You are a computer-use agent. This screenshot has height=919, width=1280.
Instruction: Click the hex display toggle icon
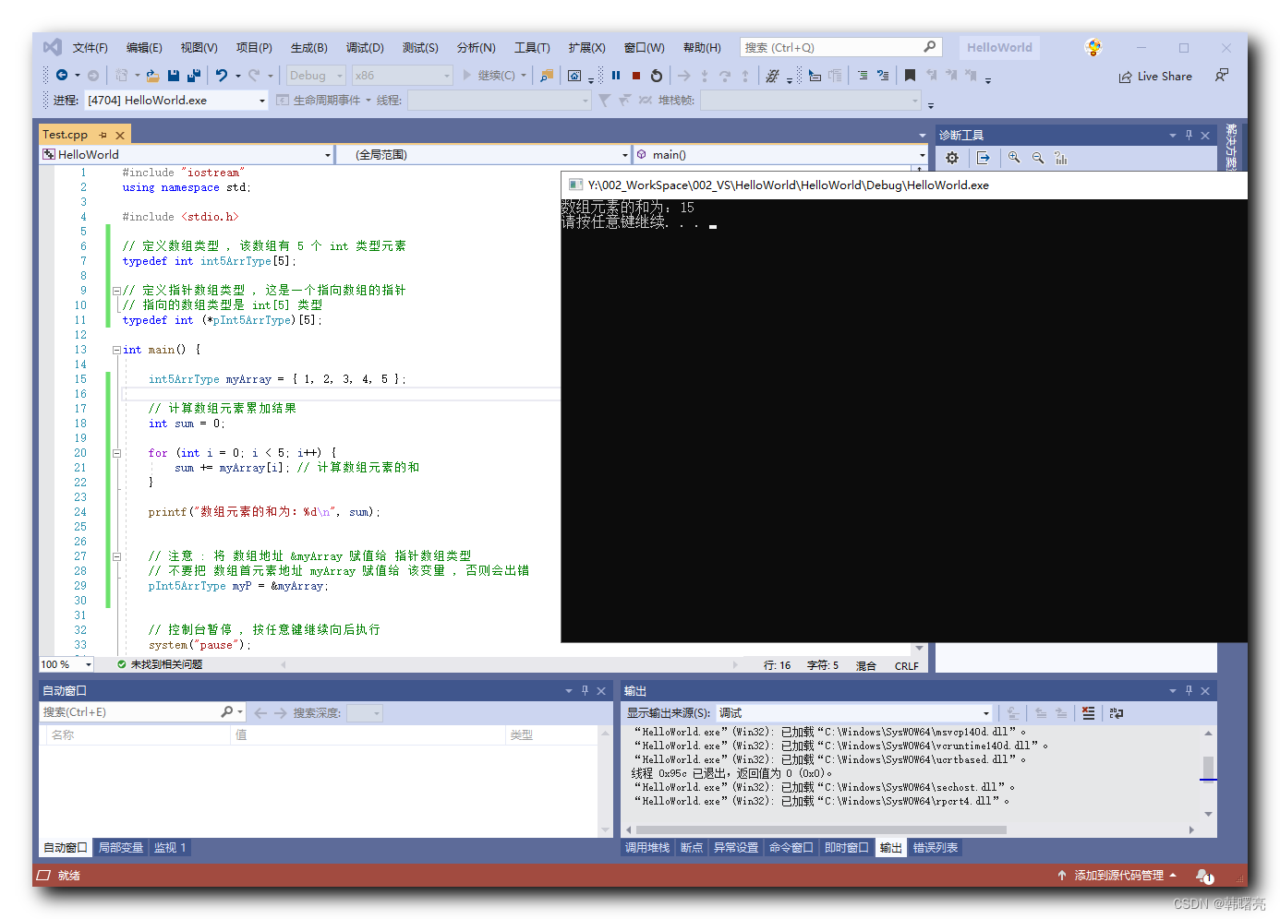point(773,76)
